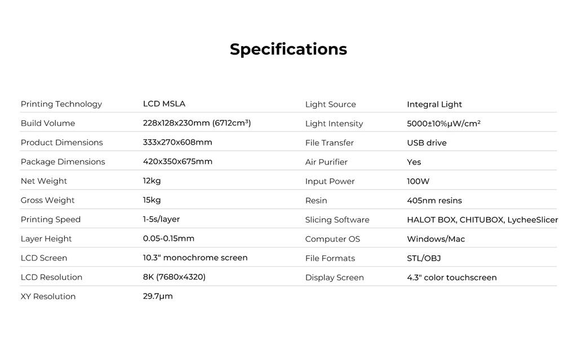The width and height of the screenshot is (577, 351).
Task: Click the 8K (7680x4320) resolution value
Action: pyautogui.click(x=174, y=277)
